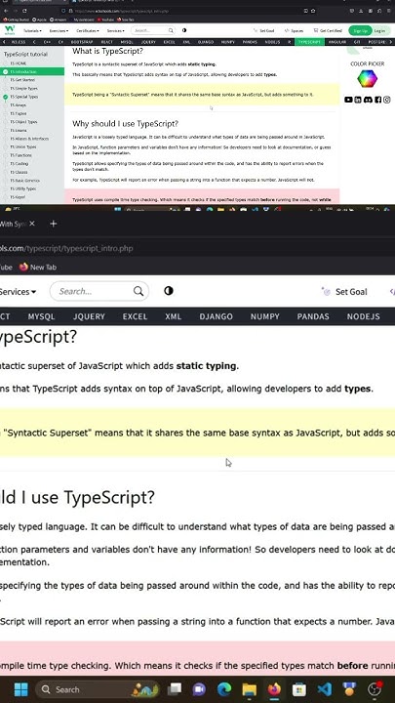This screenshot has width=395, height=703.
Task: Reload the page using the small overview's refresh icon
Action: tap(24, 11)
